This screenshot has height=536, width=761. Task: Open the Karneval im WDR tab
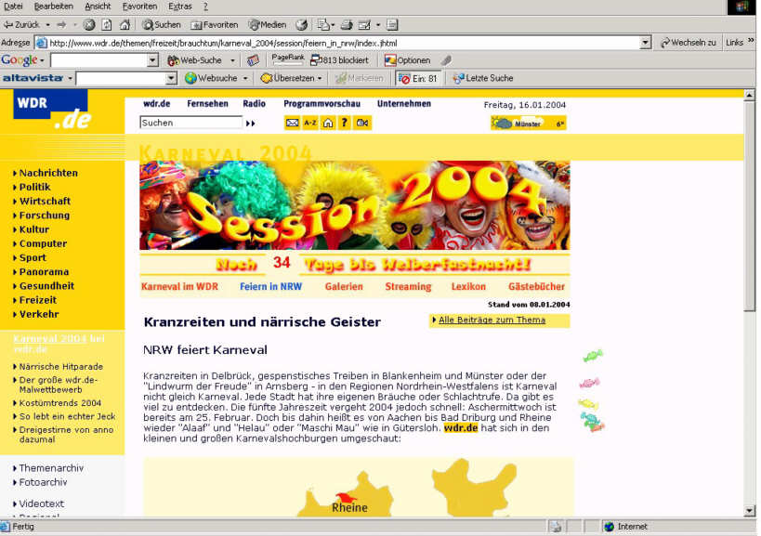[x=179, y=287]
